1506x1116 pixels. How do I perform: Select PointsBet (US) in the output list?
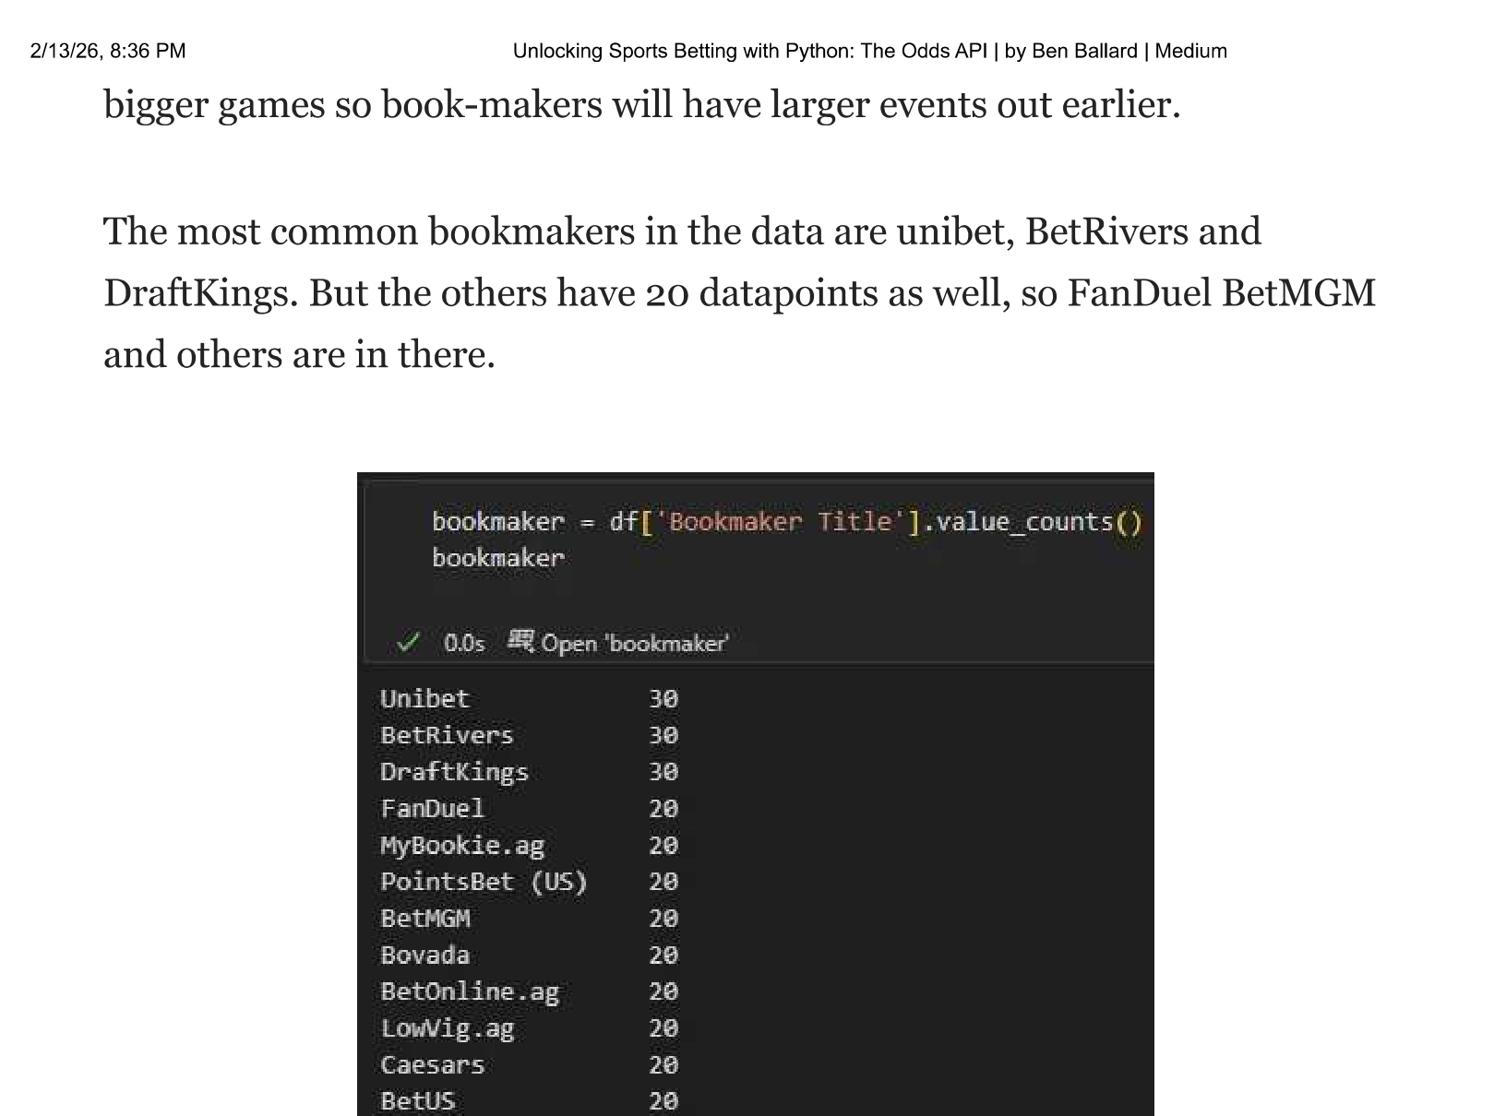tap(484, 882)
